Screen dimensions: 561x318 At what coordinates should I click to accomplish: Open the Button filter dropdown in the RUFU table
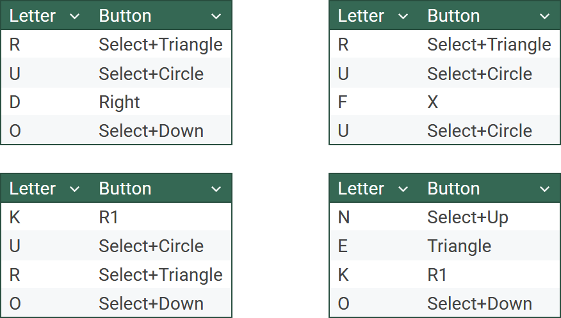(544, 16)
